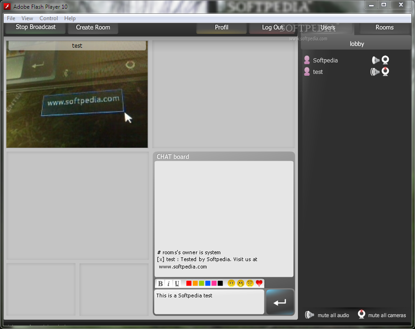This screenshot has height=329, width=415.
Task: Pick the blue text color
Action: pyautogui.click(x=208, y=284)
